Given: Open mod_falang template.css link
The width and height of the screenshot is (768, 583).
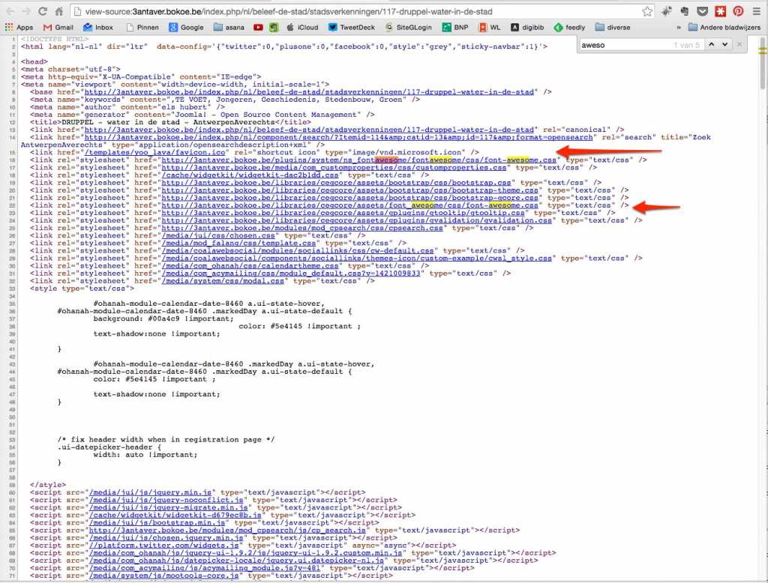Looking at the screenshot, I should coord(239,244).
